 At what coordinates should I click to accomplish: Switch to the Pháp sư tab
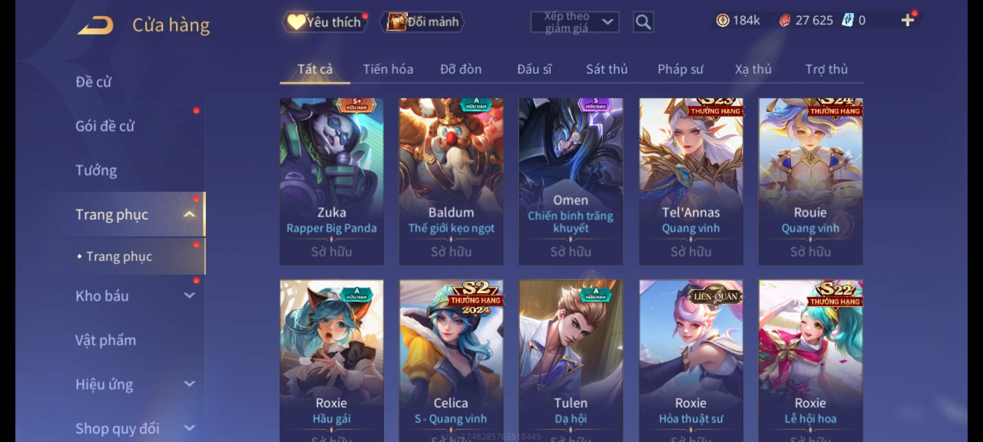680,69
